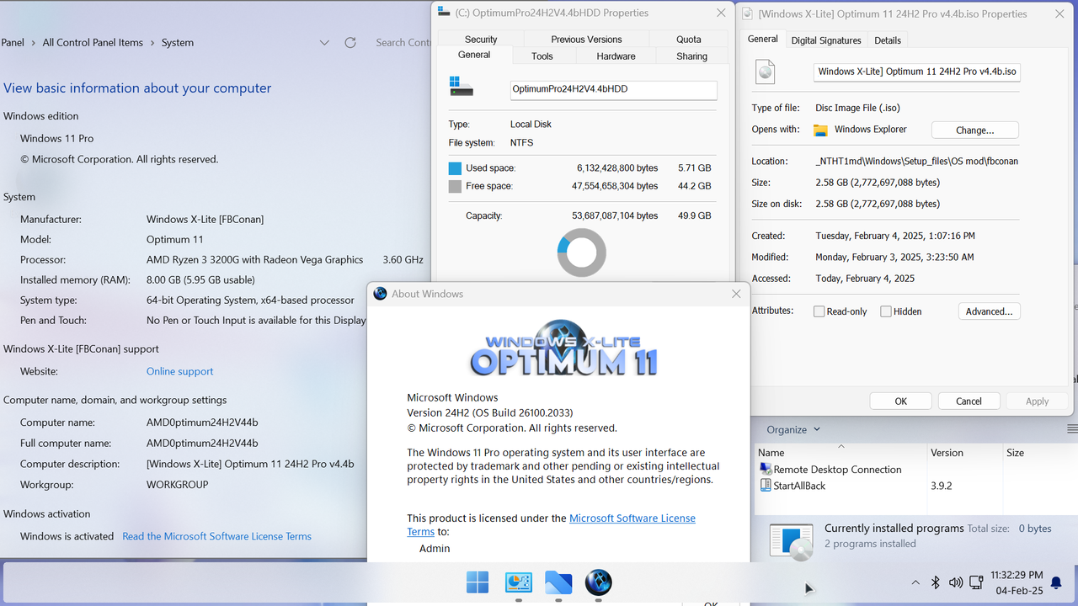Click the ISO file icon in the Properties window
1078x606 pixels.
[x=765, y=72]
